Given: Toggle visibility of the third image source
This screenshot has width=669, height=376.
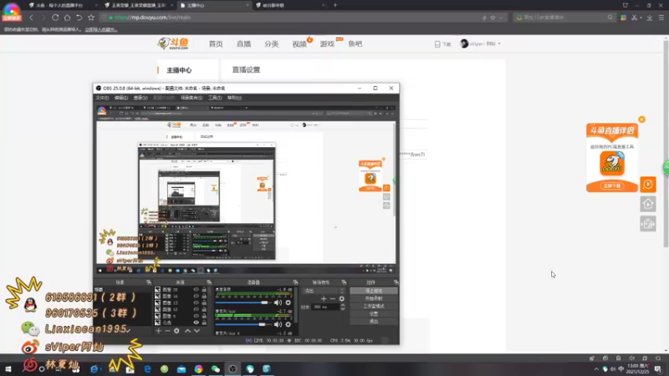Looking at the screenshot, I should [x=197, y=302].
